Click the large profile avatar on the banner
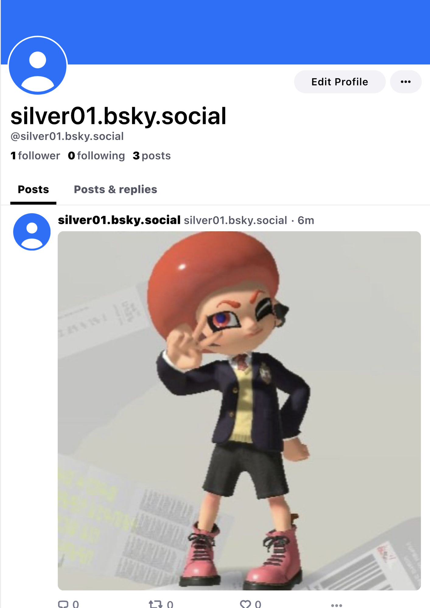 click(38, 65)
